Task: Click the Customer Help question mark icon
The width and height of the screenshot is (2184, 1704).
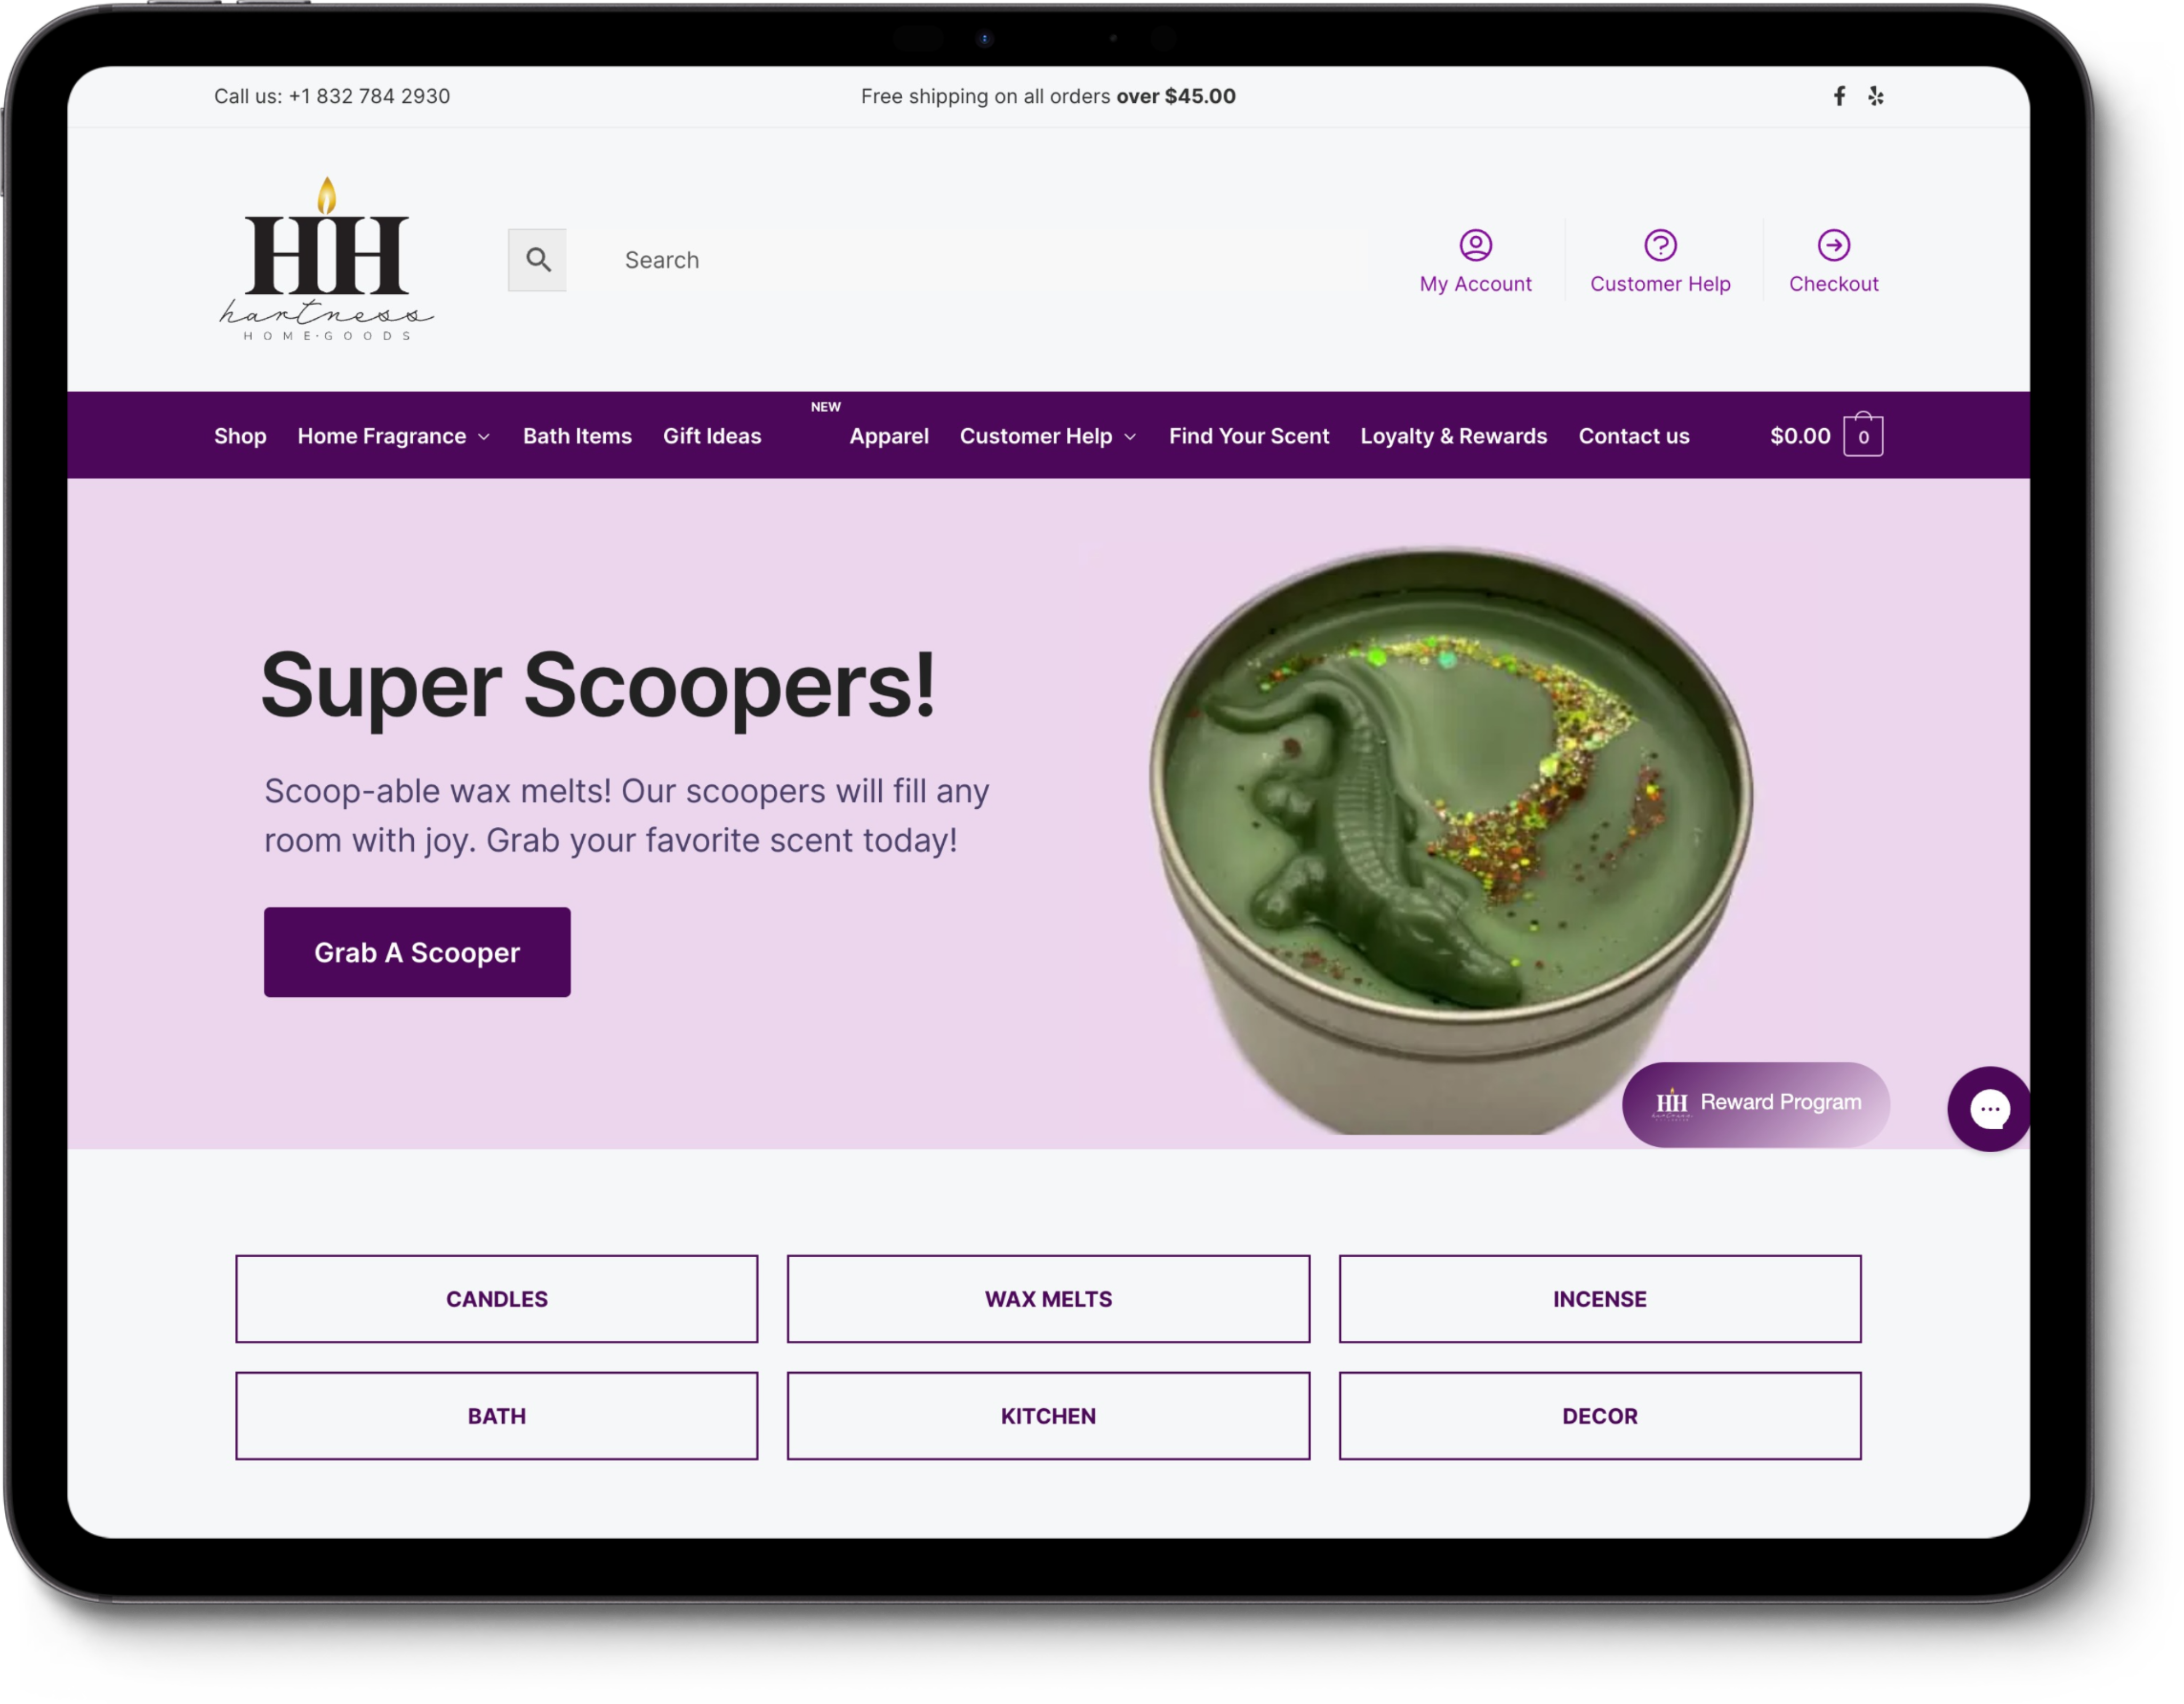Action: (1660, 245)
